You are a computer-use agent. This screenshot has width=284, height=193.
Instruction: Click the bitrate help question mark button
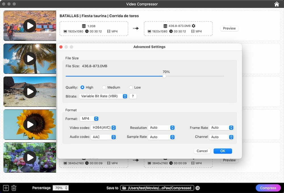[133, 96]
